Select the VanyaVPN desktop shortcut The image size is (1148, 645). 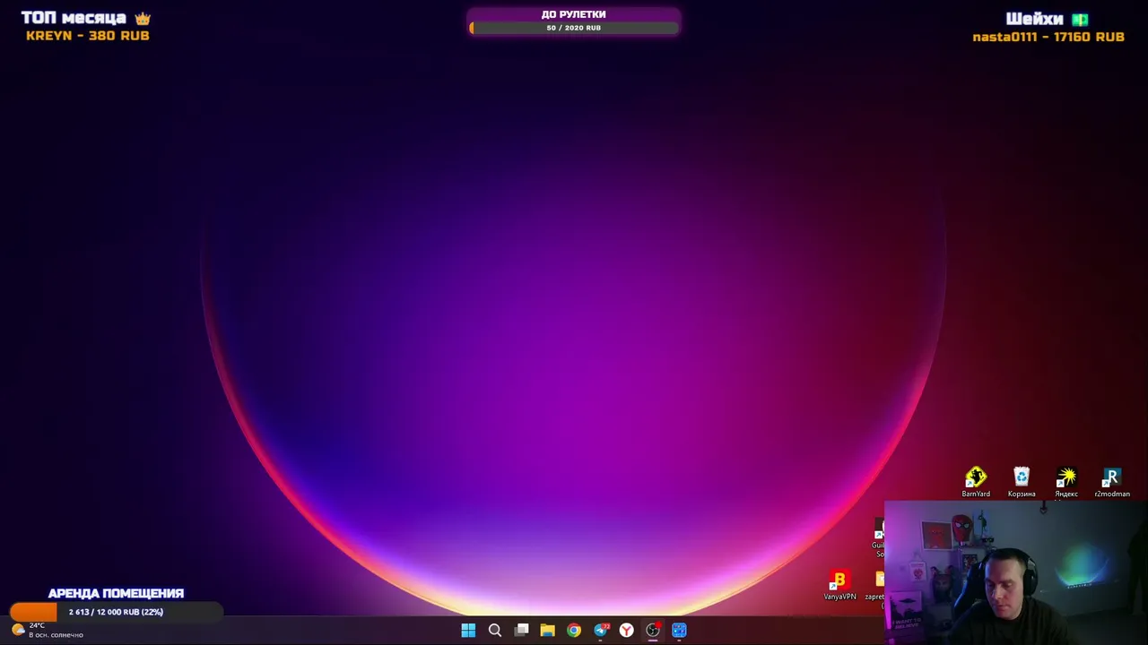point(839,585)
